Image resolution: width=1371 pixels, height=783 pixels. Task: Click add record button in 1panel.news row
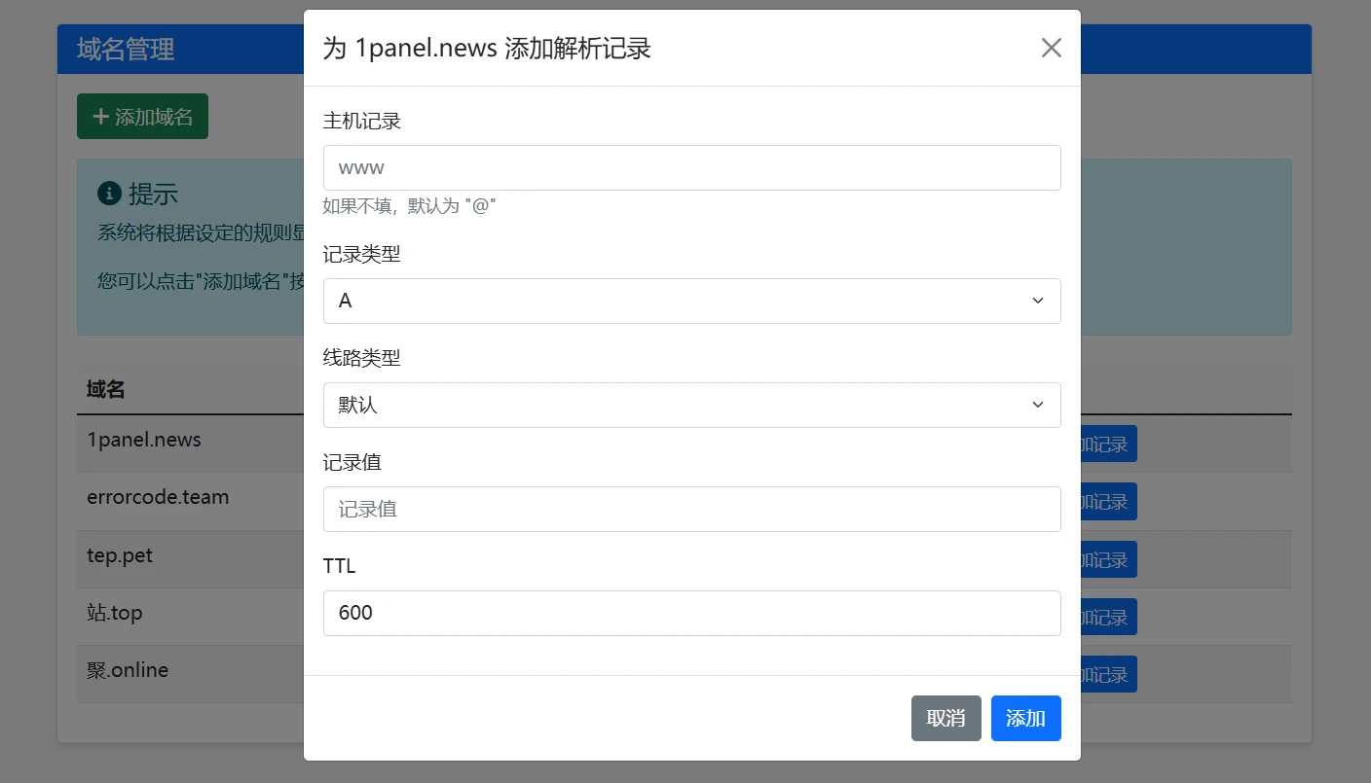(x=1108, y=445)
